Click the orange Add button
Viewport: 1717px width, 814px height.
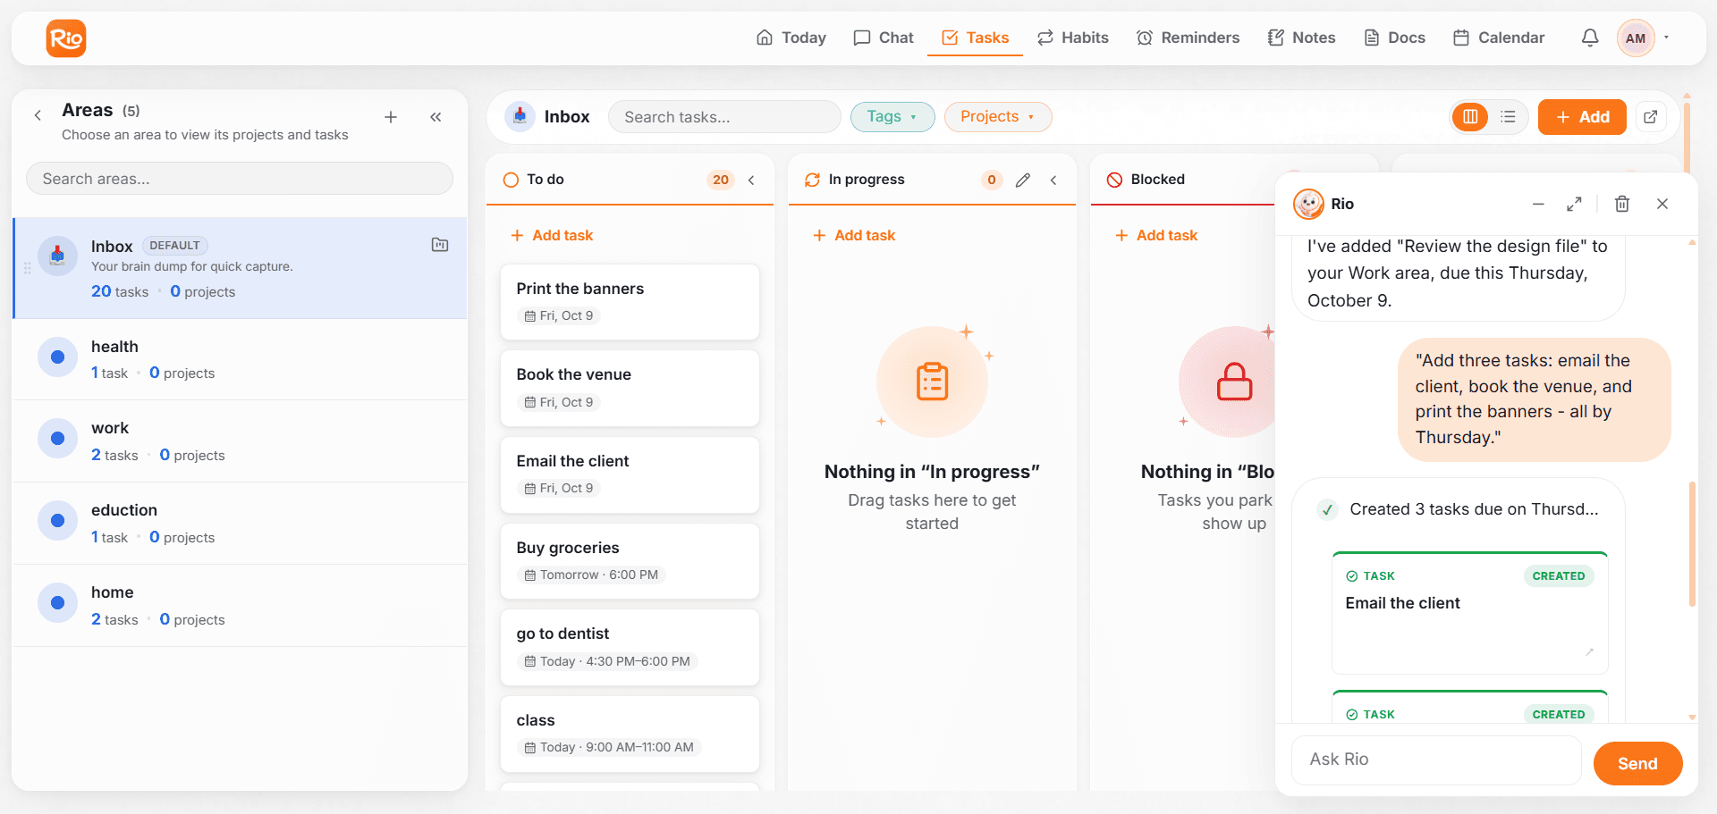point(1582,117)
